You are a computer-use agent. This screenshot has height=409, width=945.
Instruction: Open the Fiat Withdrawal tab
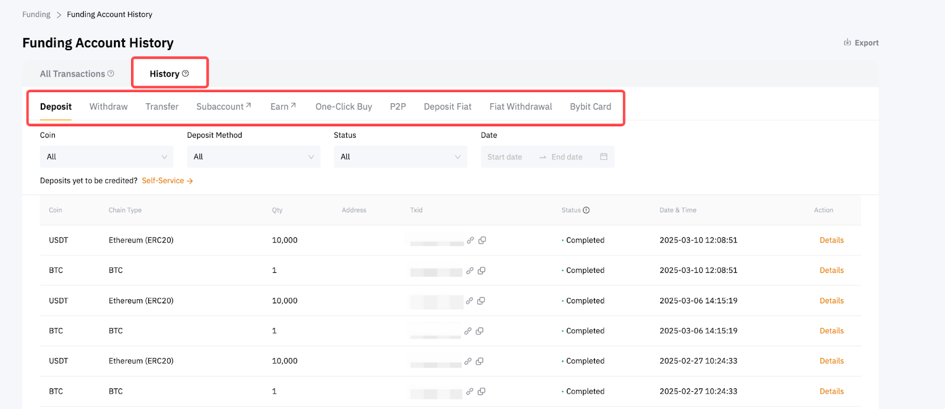520,107
